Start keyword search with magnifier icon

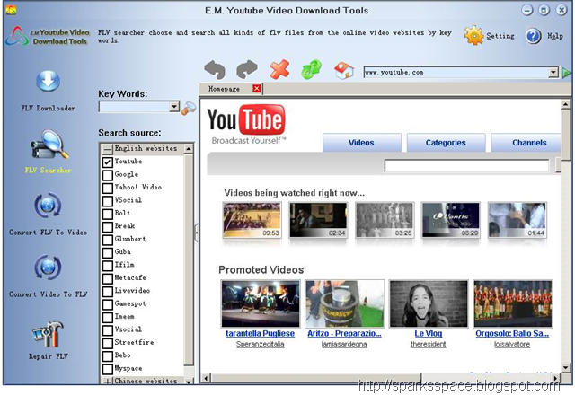pyautogui.click(x=189, y=109)
